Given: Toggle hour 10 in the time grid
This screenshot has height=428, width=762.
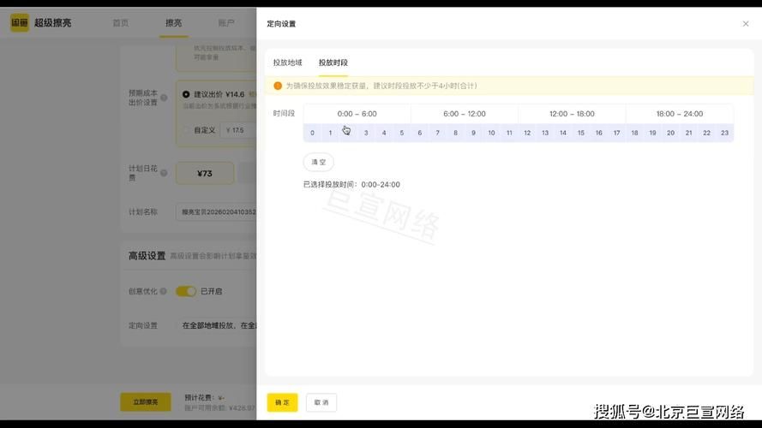Looking at the screenshot, I should pyautogui.click(x=491, y=133).
